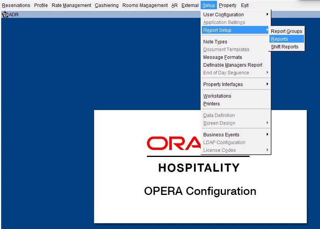The width and height of the screenshot is (320, 229).
Task: Open Note Types entry
Action: tap(236, 42)
